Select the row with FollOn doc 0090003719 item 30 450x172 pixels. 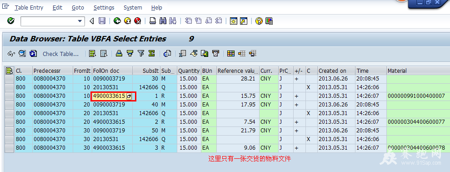pos(10,79)
